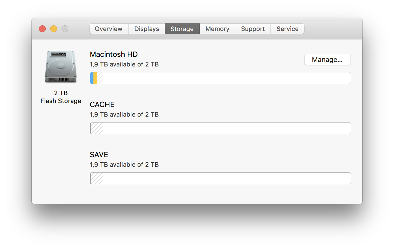Click the CACHE volume name label

pos(102,105)
